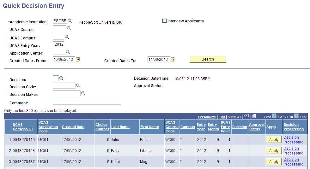Click the Zoom grid popup icon
This screenshot has height=169, width=310.
coord(246,116)
